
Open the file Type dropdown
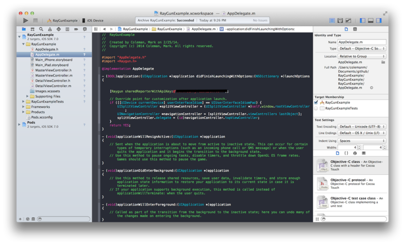(x=362, y=49)
